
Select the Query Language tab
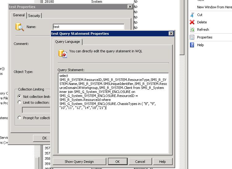[67, 42]
